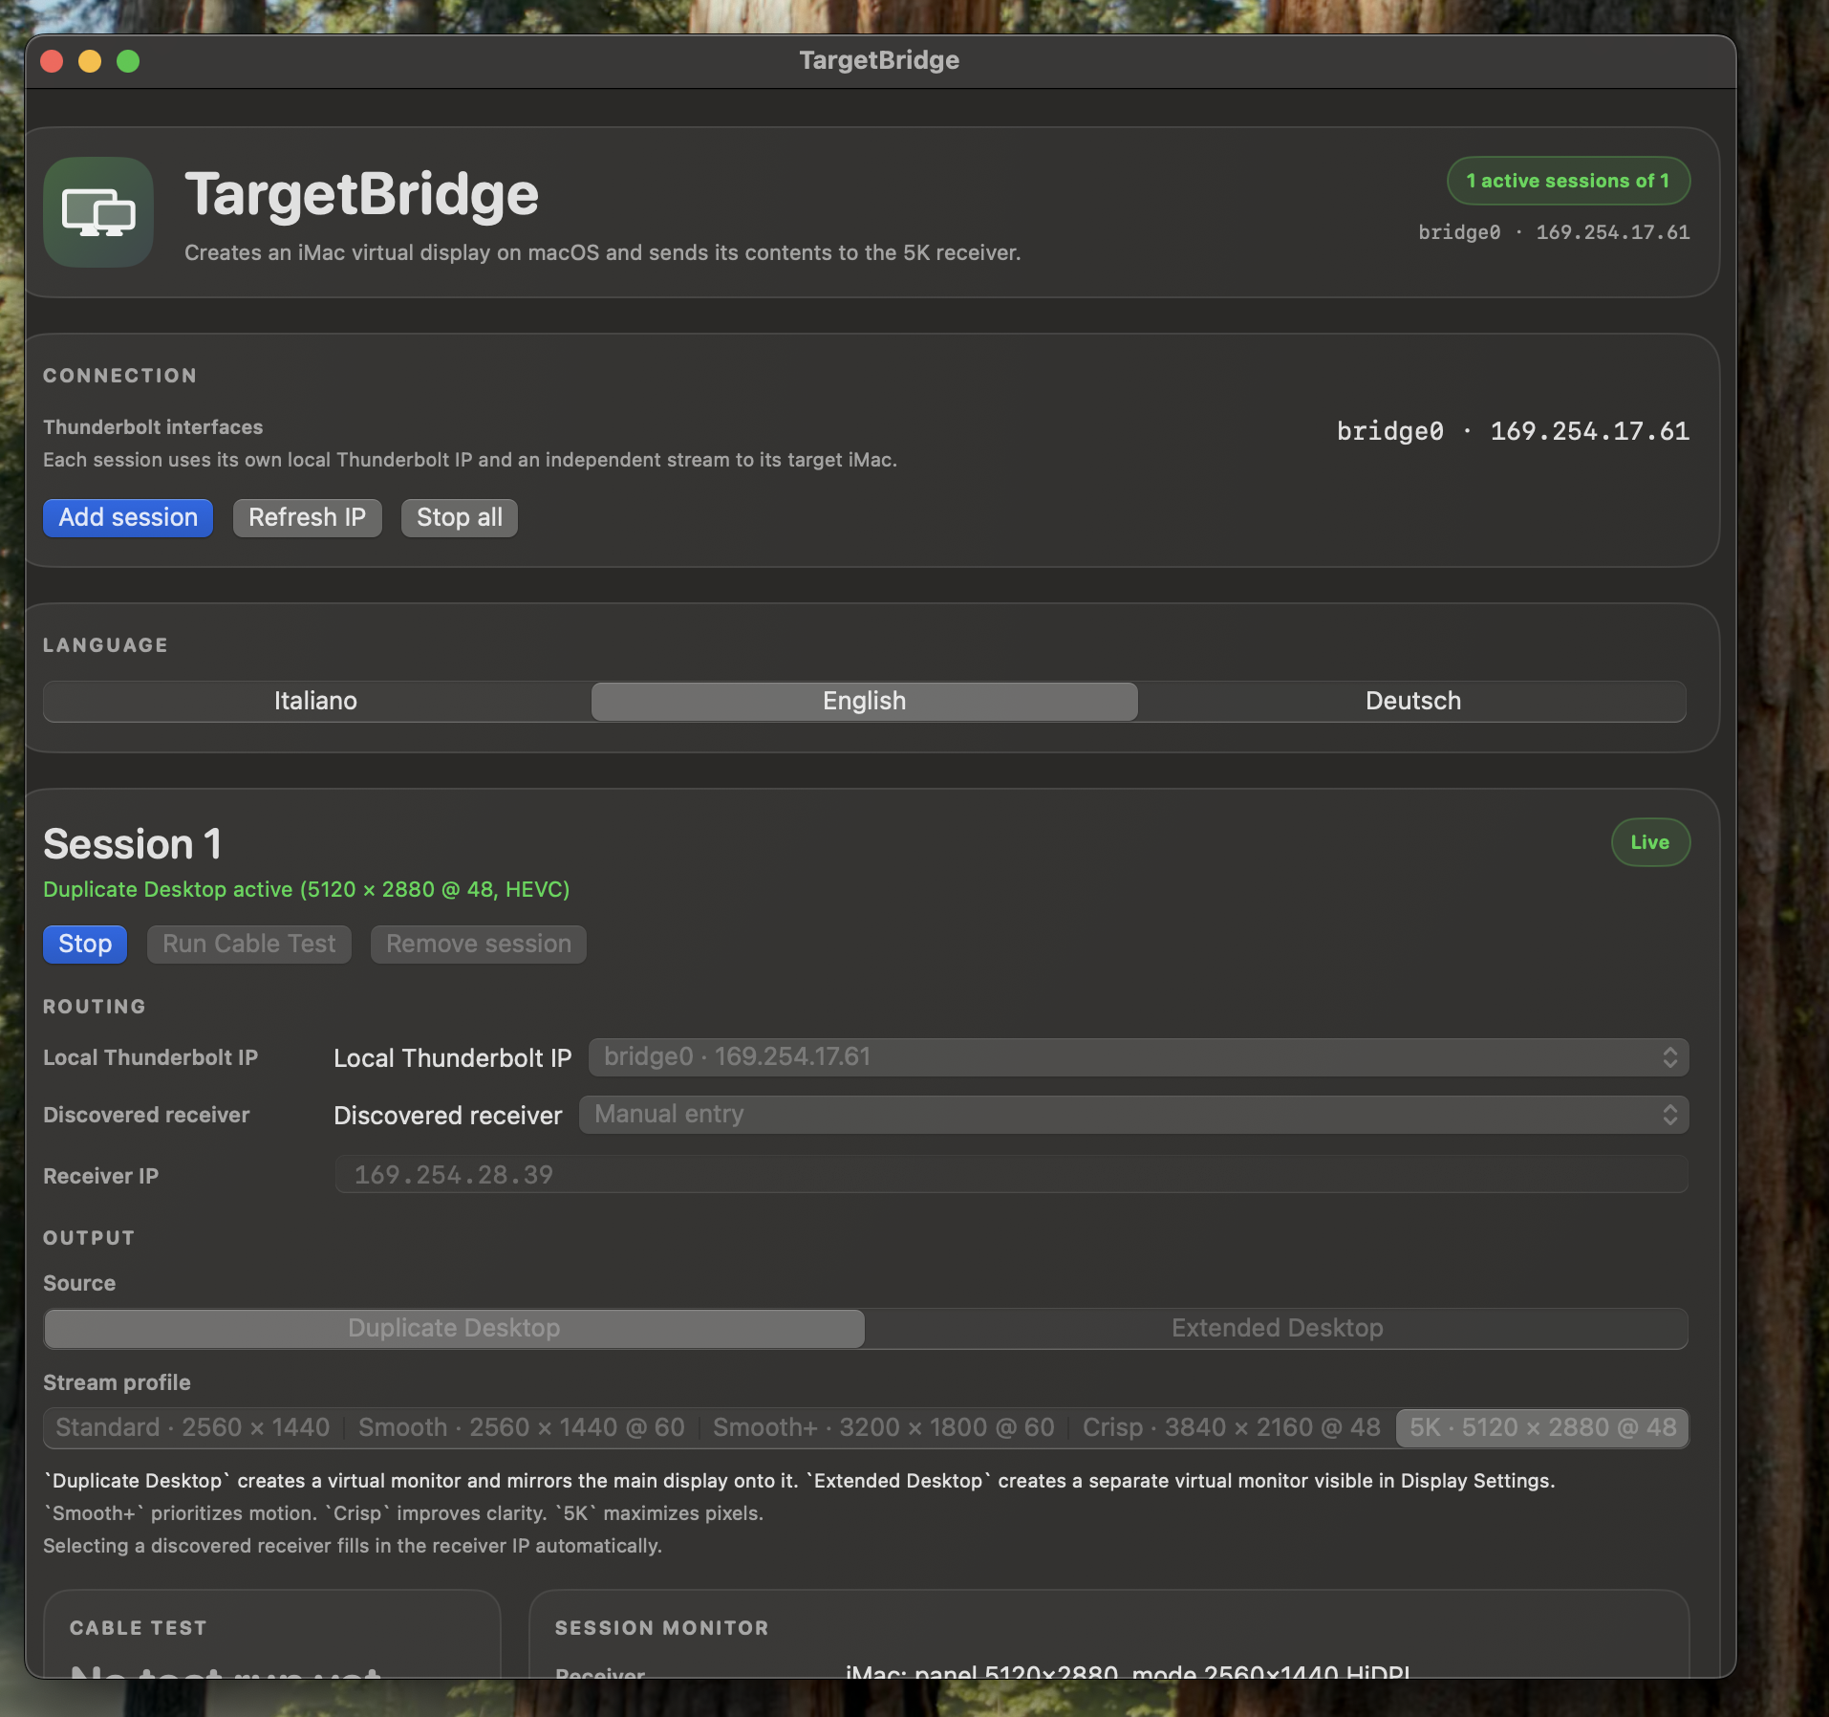Close the TargetBridge window
Screen dimensions: 1829x1717
coord(53,61)
